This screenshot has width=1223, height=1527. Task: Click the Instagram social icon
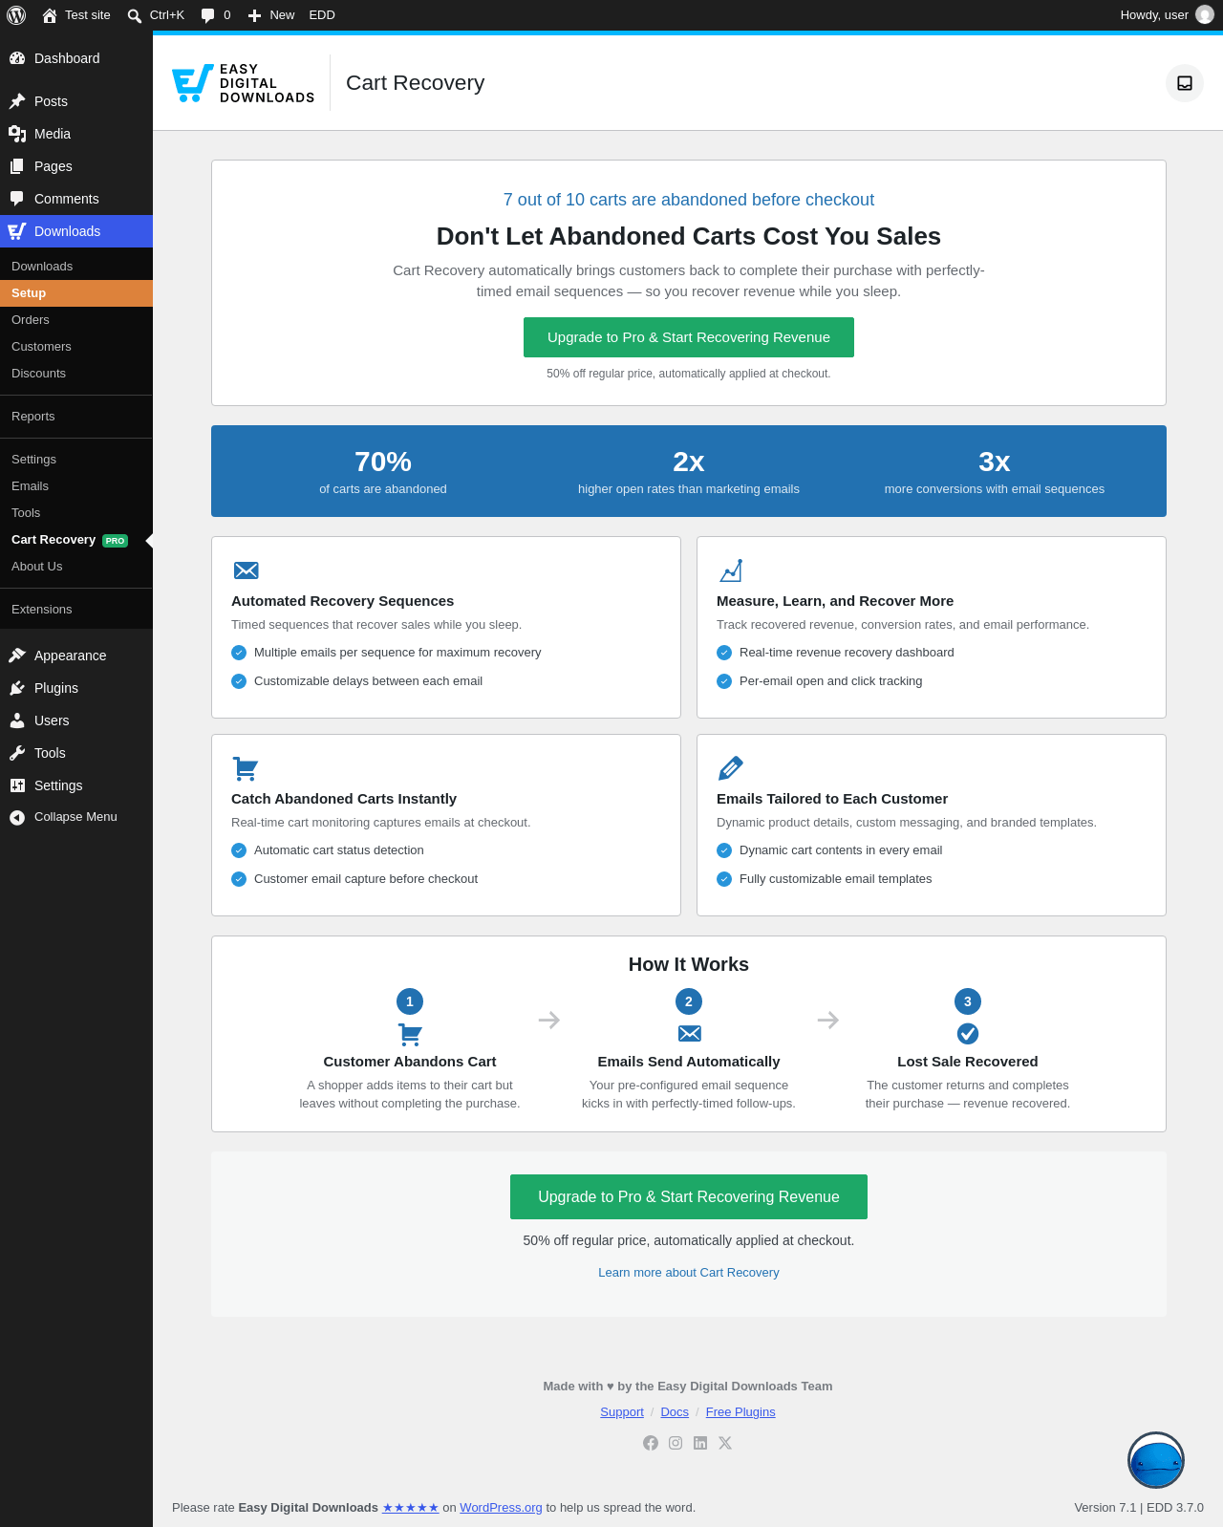tap(676, 1443)
